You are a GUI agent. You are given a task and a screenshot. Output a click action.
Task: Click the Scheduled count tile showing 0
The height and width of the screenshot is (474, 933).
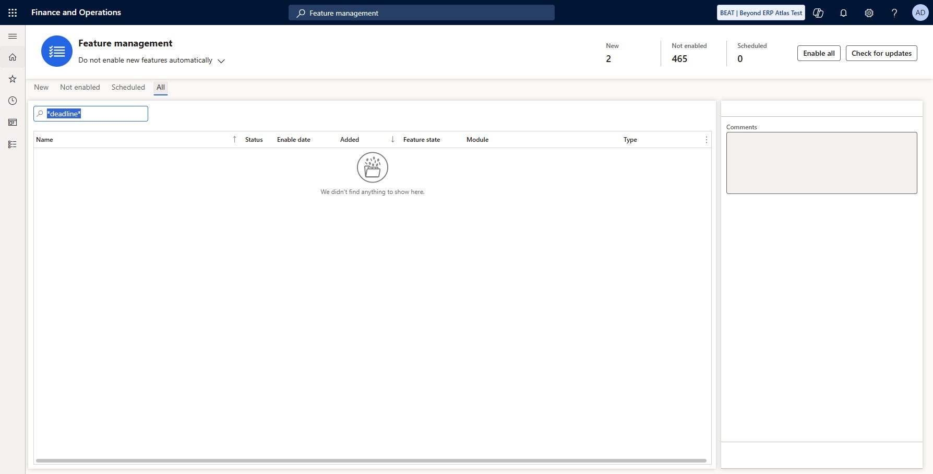[x=752, y=53]
